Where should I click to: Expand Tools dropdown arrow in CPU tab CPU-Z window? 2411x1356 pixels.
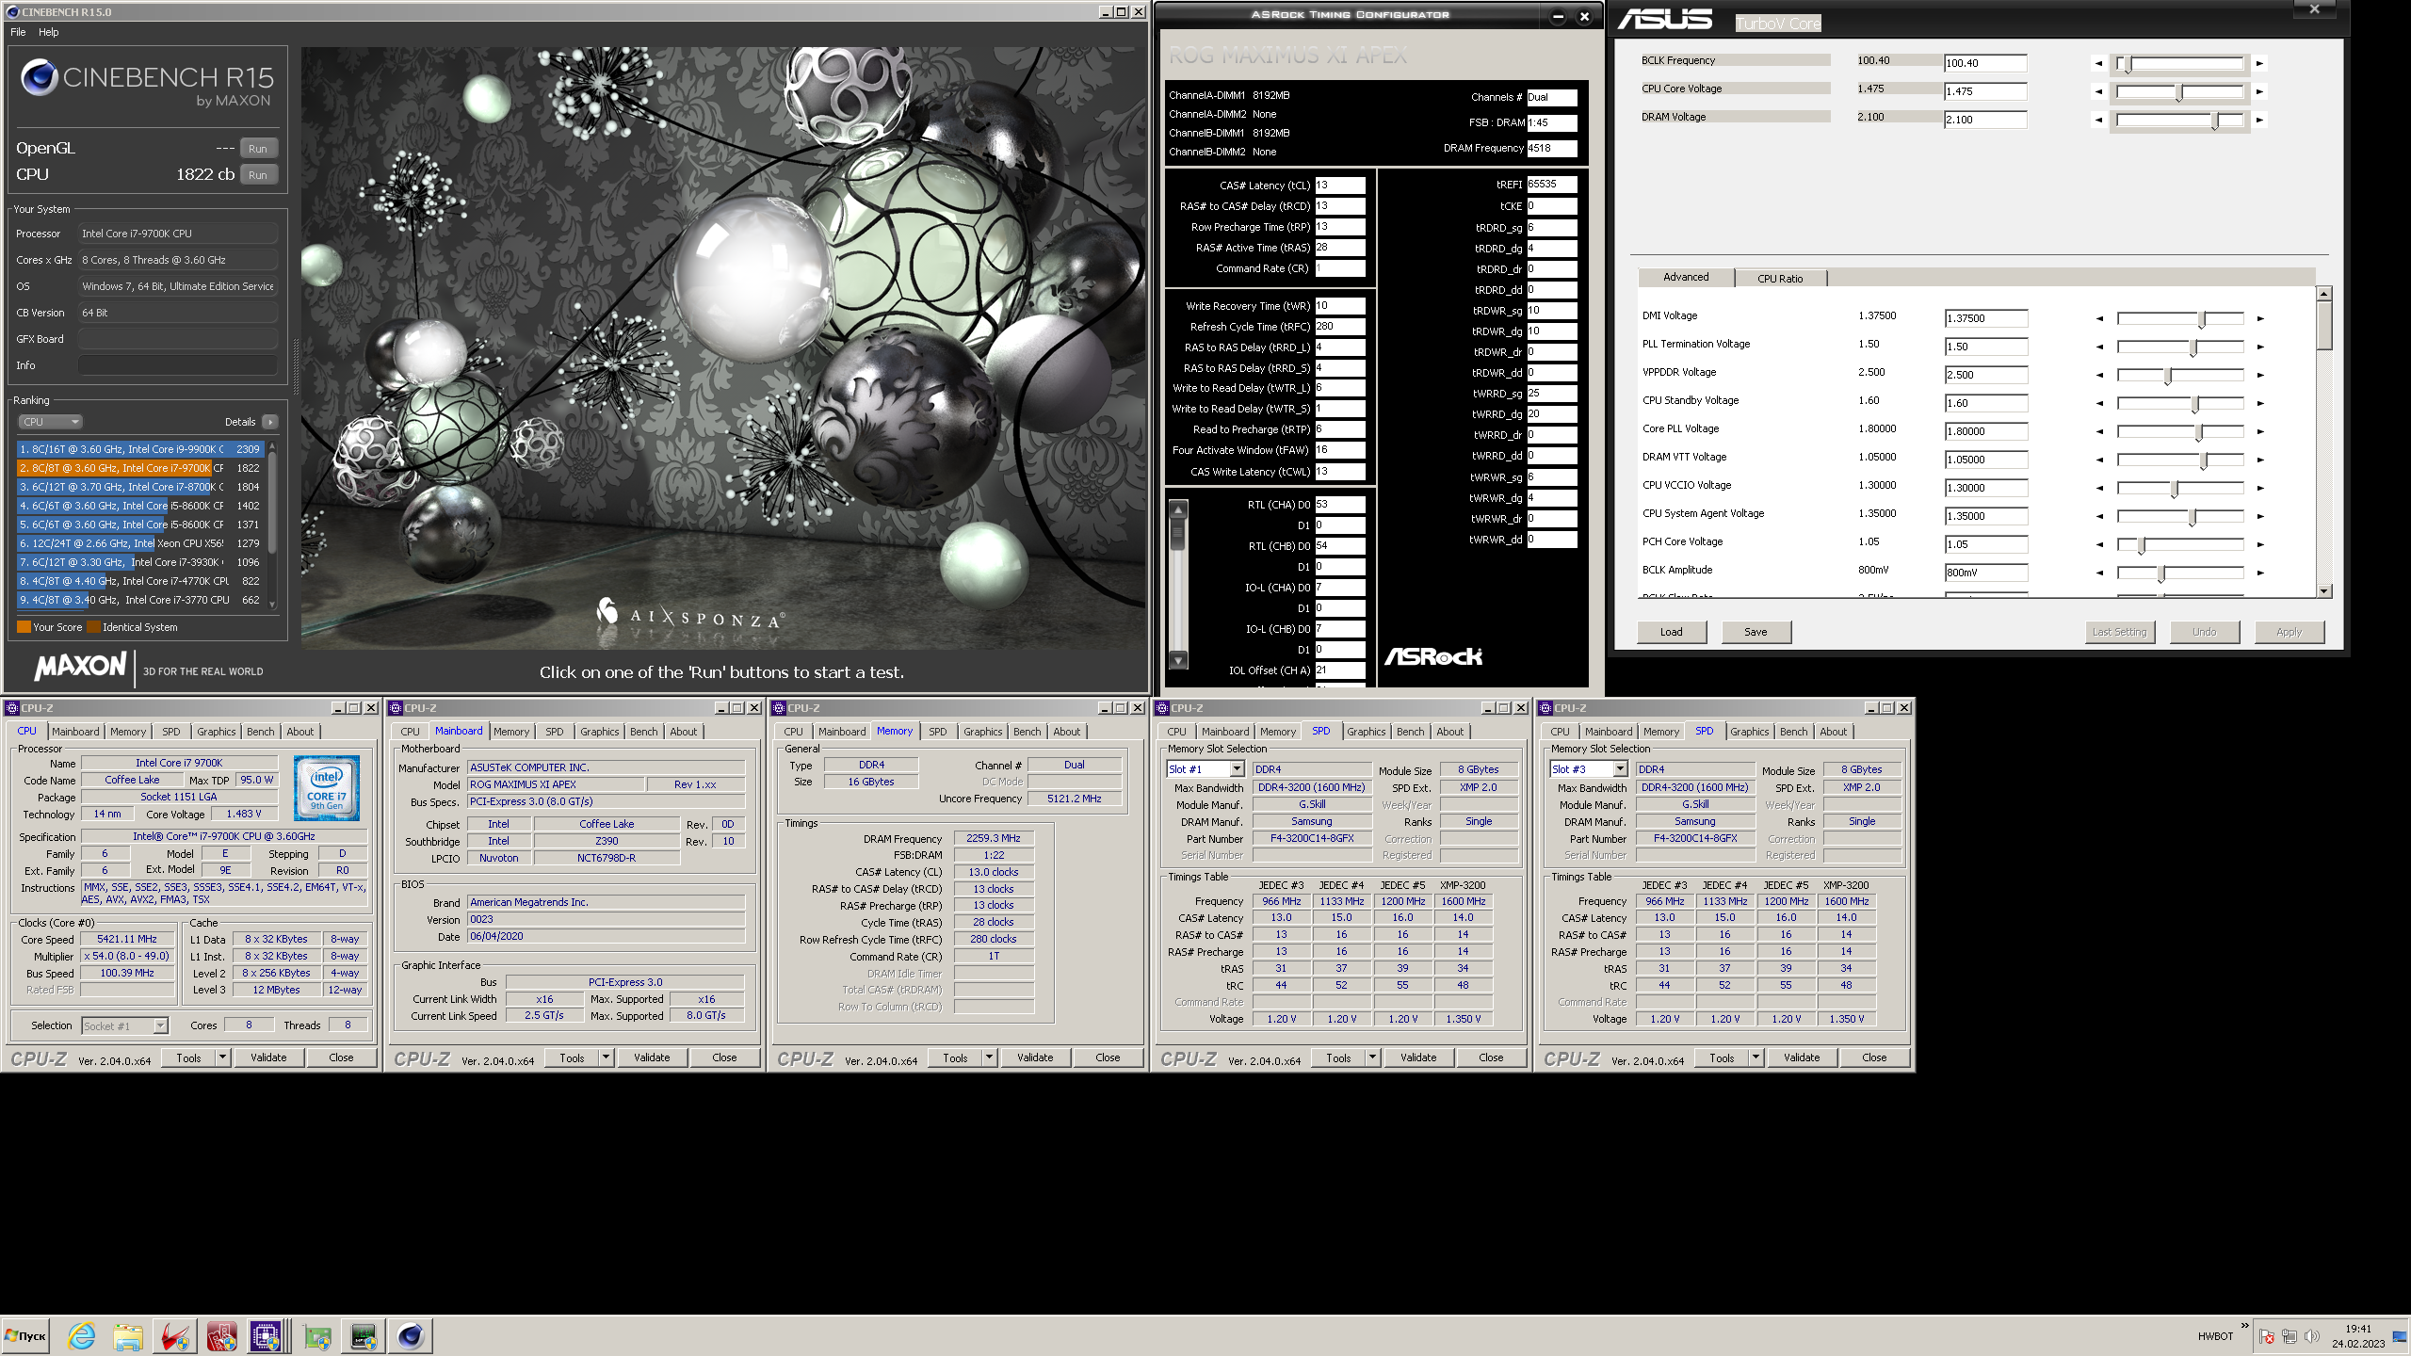pyautogui.click(x=223, y=1057)
